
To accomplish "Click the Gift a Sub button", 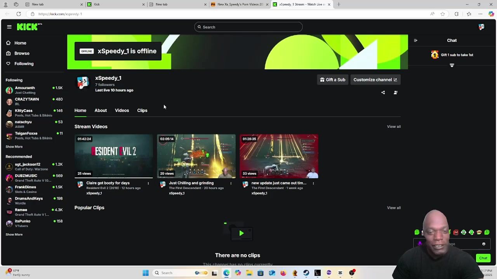I will [332, 80].
